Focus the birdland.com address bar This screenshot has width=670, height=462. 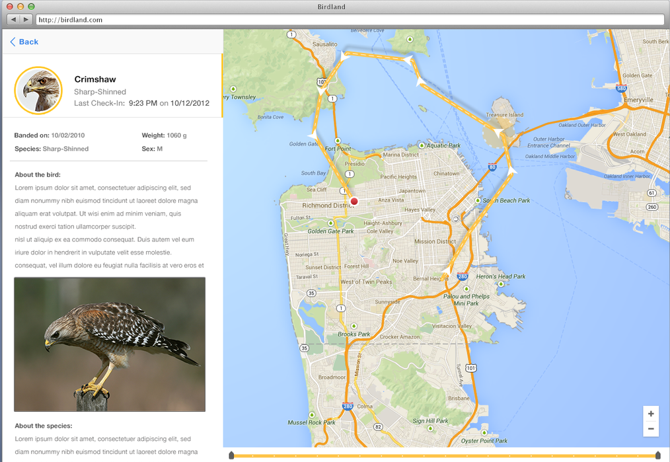click(x=350, y=20)
